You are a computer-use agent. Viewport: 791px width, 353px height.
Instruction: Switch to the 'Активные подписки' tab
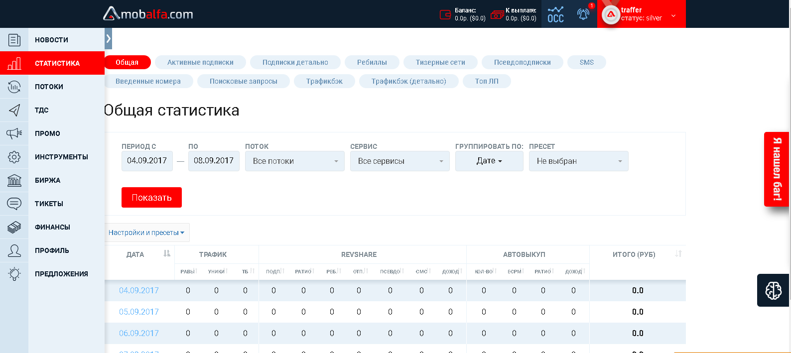(x=200, y=62)
